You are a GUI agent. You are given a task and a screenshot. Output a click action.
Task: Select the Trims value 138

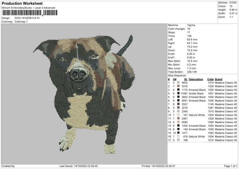click(x=189, y=36)
